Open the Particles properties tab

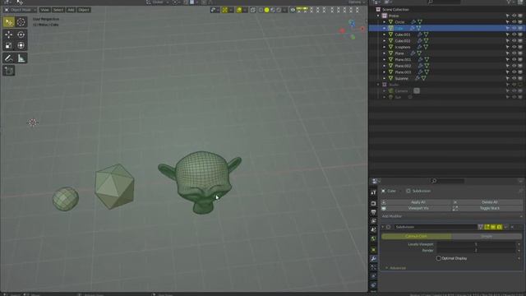pos(373,267)
